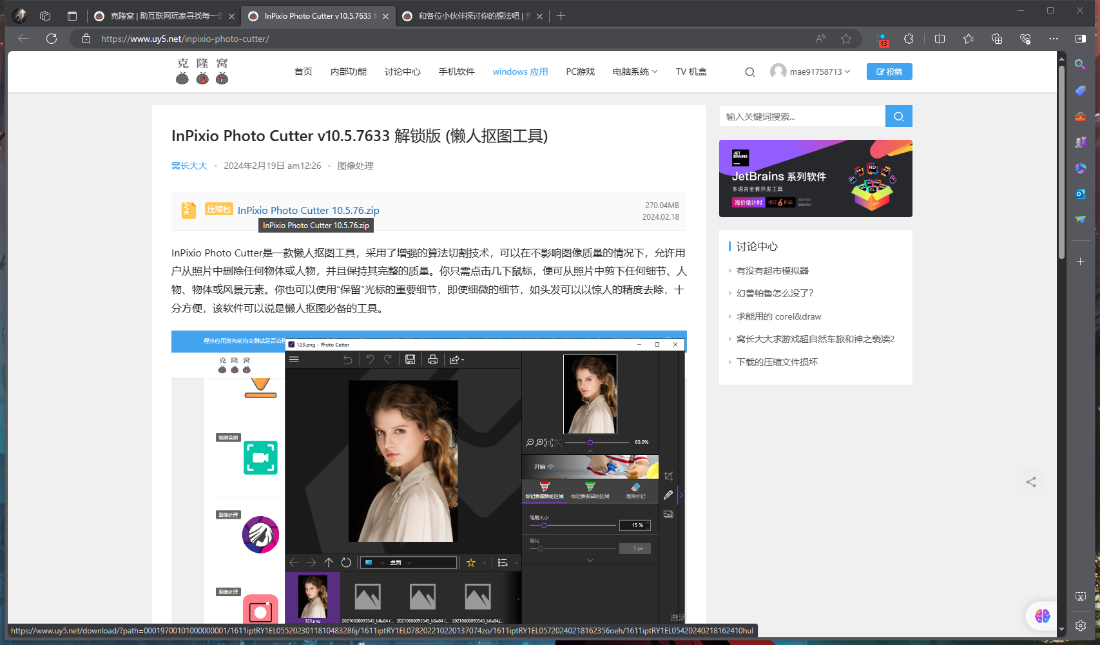Viewport: 1100px width, 645px height.
Task: Click the blue search submit button
Action: (x=899, y=116)
